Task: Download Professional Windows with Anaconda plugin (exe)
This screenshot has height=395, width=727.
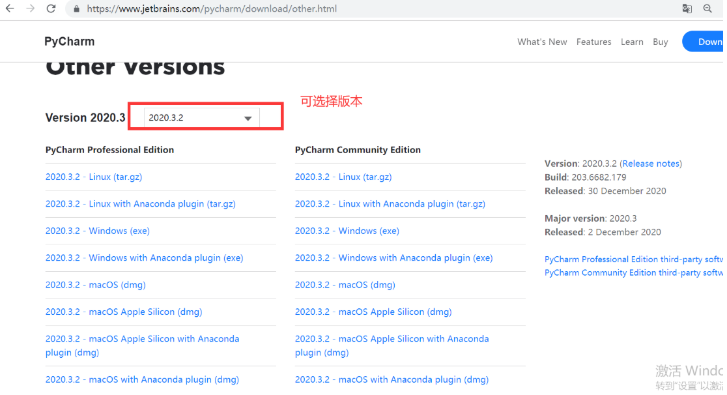Action: tap(144, 257)
